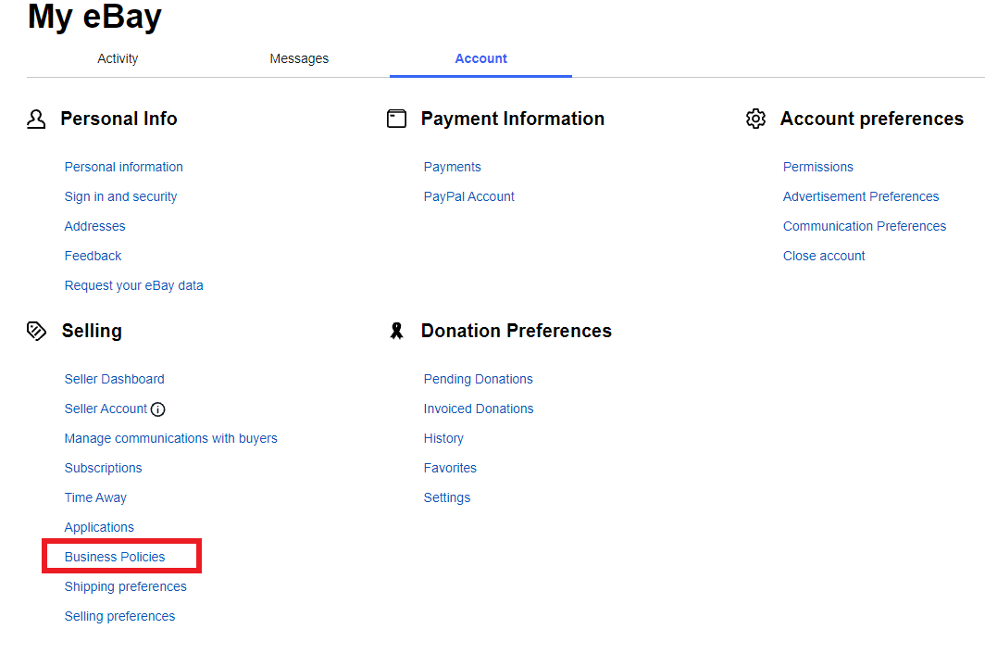Open Selling preferences link

(x=120, y=616)
